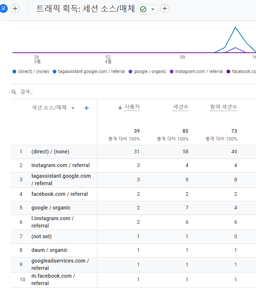Click engaged sessions value 49
Viewport: 256px width, 288px height.
234,152
